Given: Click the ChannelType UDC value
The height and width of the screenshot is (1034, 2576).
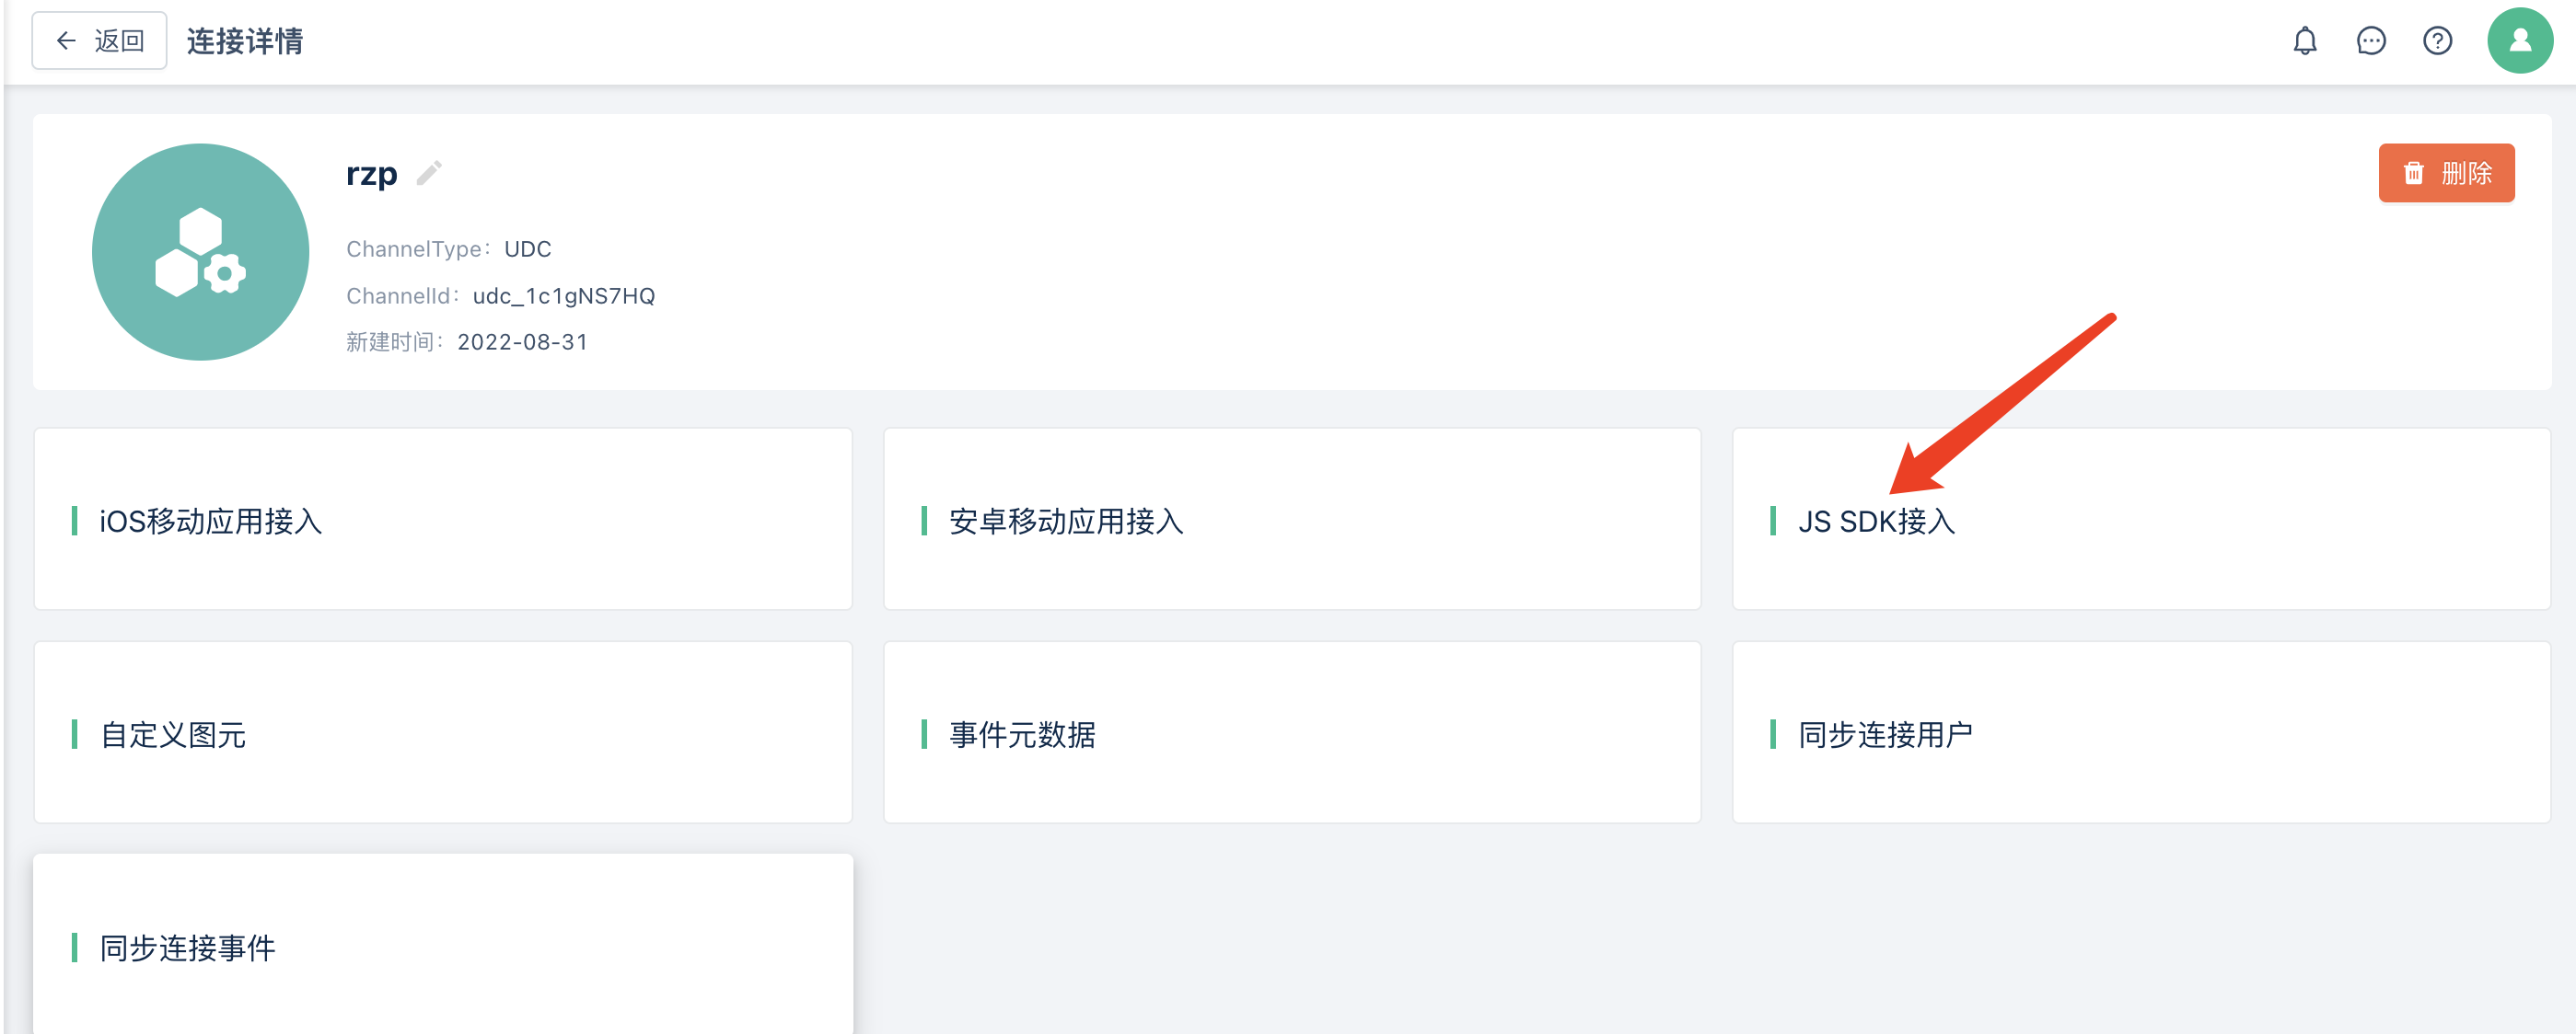Looking at the screenshot, I should (528, 248).
